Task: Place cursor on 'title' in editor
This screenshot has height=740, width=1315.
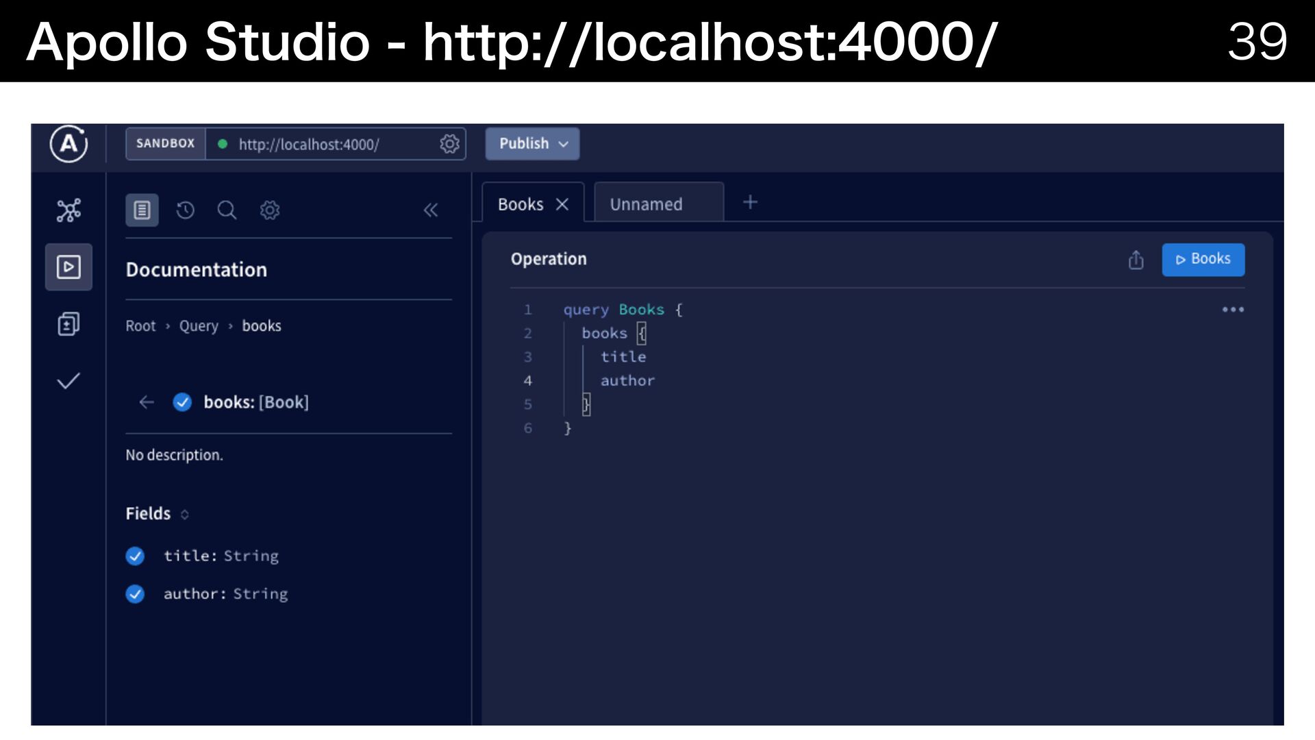Action: point(623,357)
